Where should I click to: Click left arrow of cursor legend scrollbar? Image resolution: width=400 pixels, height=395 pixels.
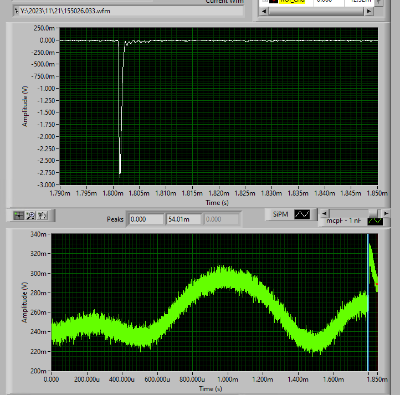point(264,11)
